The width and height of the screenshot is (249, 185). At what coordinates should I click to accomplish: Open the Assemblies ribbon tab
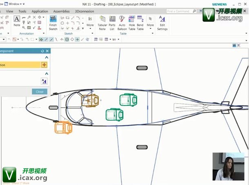pos(61,11)
